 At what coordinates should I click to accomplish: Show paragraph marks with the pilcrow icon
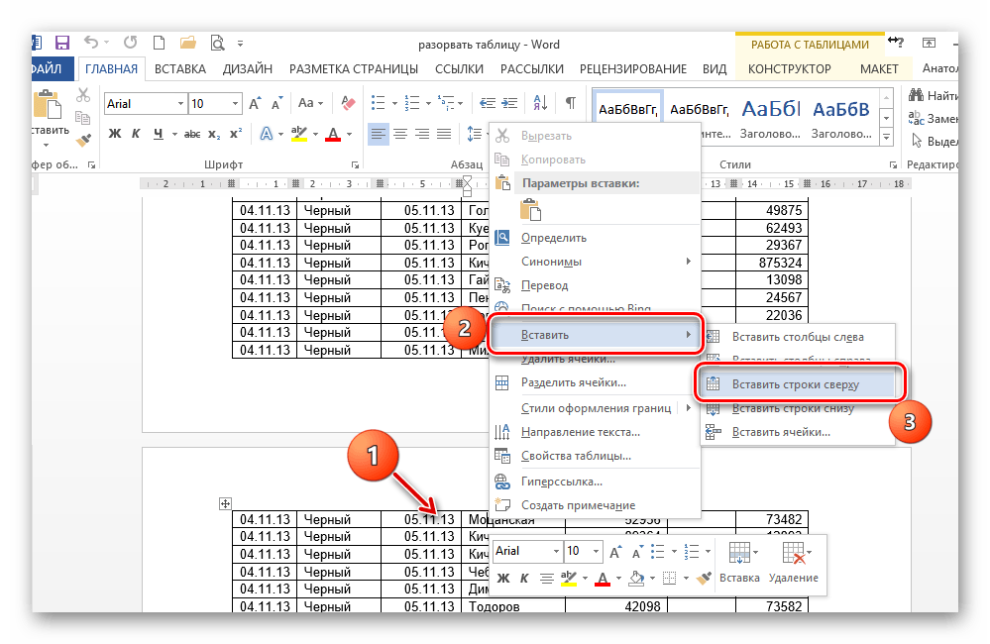tap(570, 103)
